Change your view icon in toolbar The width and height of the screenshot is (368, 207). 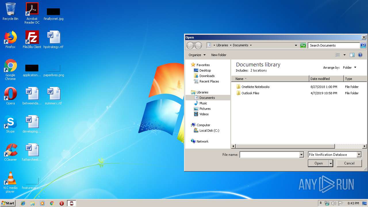[338, 55]
